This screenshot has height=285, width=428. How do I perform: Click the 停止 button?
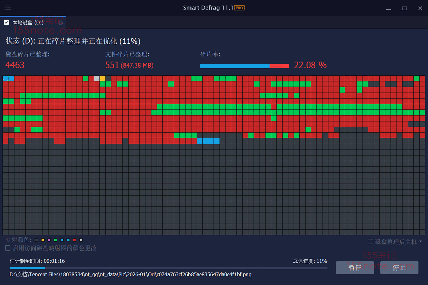pyautogui.click(x=399, y=267)
